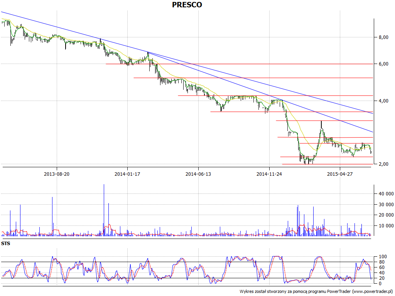The image size is (395, 296).
Task: Click the 4,00 price axis label
Action: coord(383,101)
